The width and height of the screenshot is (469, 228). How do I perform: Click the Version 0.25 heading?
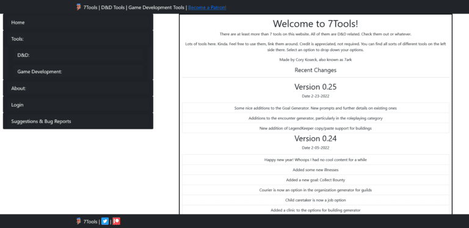316,87
